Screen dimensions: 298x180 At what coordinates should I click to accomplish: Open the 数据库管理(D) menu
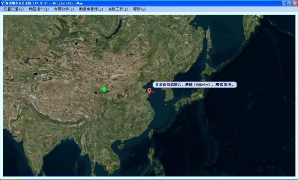91,9
